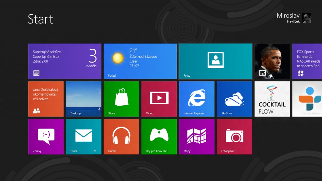Launch the Hudba headphones tile
Viewport: 322px width, 181px height.
click(121, 137)
